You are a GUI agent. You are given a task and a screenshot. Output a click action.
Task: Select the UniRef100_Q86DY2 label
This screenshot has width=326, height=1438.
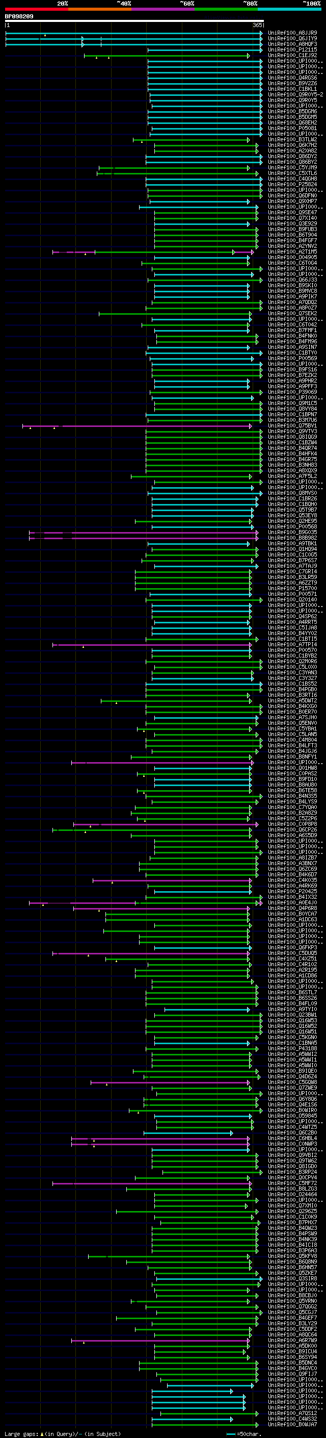(x=292, y=156)
